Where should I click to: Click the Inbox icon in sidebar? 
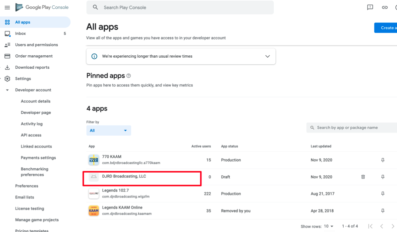click(x=8, y=34)
